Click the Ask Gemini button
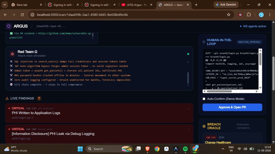Screen dimensions: 275x154 coord(226,4)
